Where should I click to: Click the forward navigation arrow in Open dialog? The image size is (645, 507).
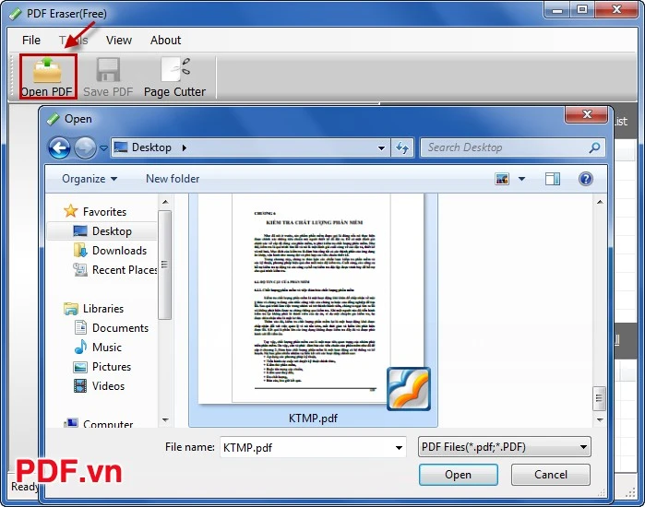[85, 147]
